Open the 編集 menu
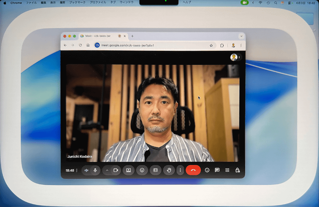Viewport: 319px width, 207px height. point(43,3)
